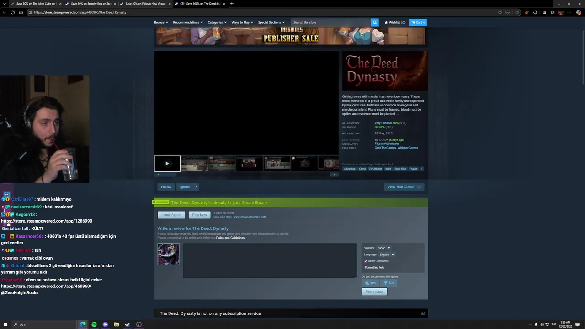Select the Story Rich tag

pyautogui.click(x=400, y=169)
